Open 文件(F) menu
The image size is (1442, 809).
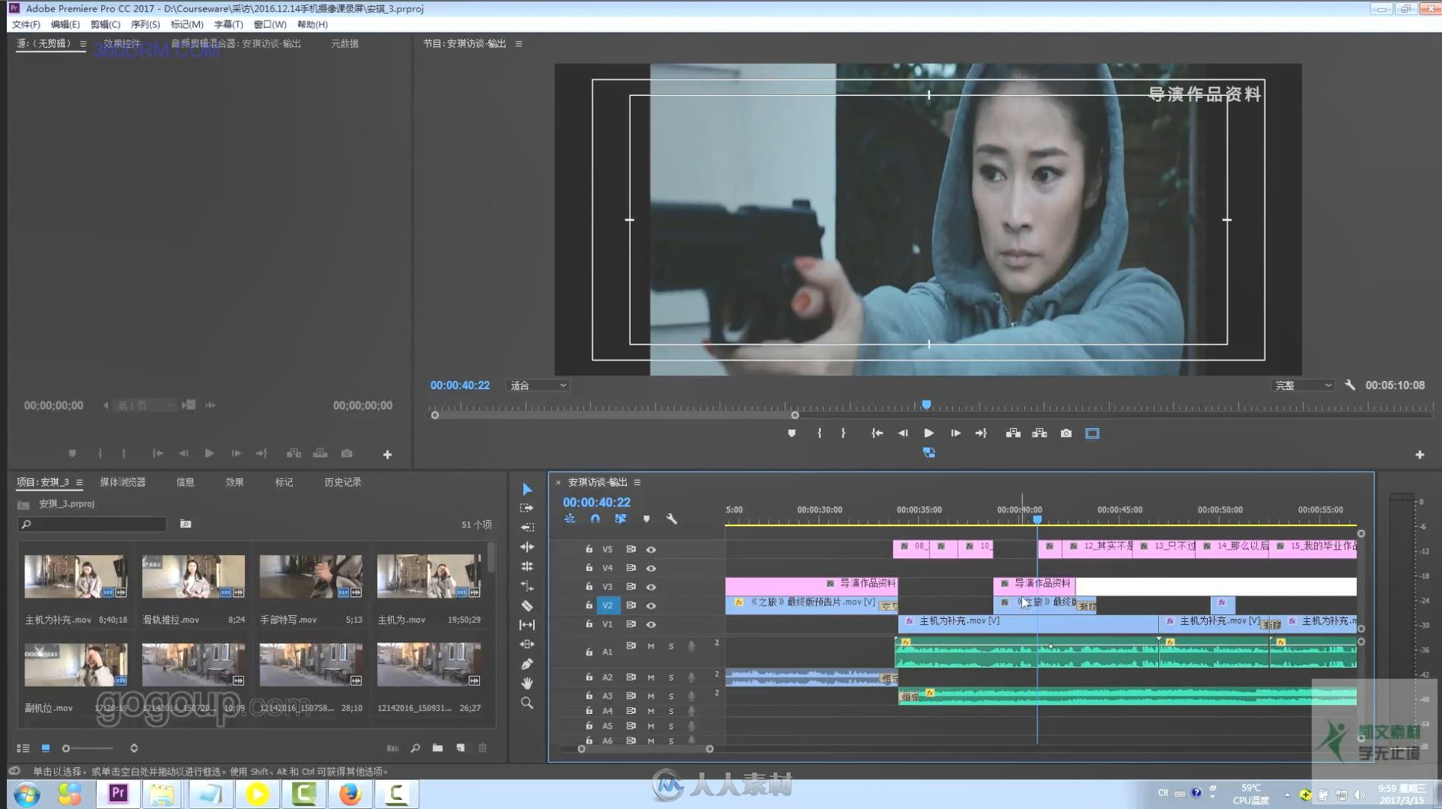(x=26, y=24)
